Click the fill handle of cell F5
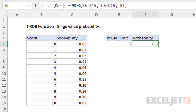Viewport: 196px width, 112px height. 158,47
